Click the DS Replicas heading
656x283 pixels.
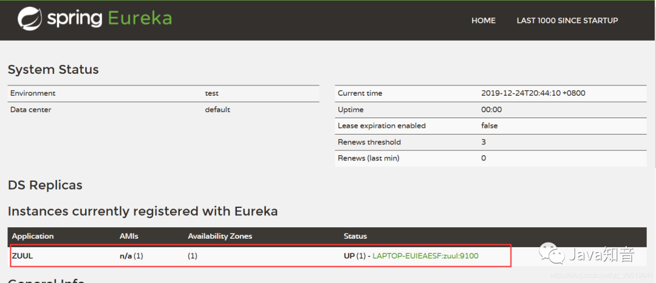pyautogui.click(x=45, y=185)
